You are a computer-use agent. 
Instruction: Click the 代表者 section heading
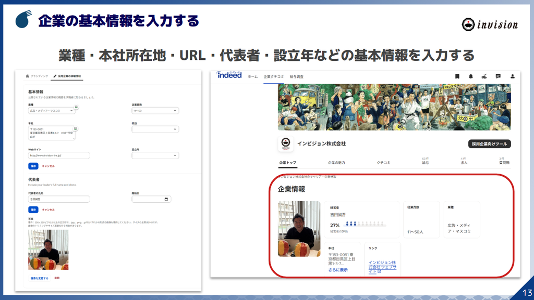[x=34, y=179]
